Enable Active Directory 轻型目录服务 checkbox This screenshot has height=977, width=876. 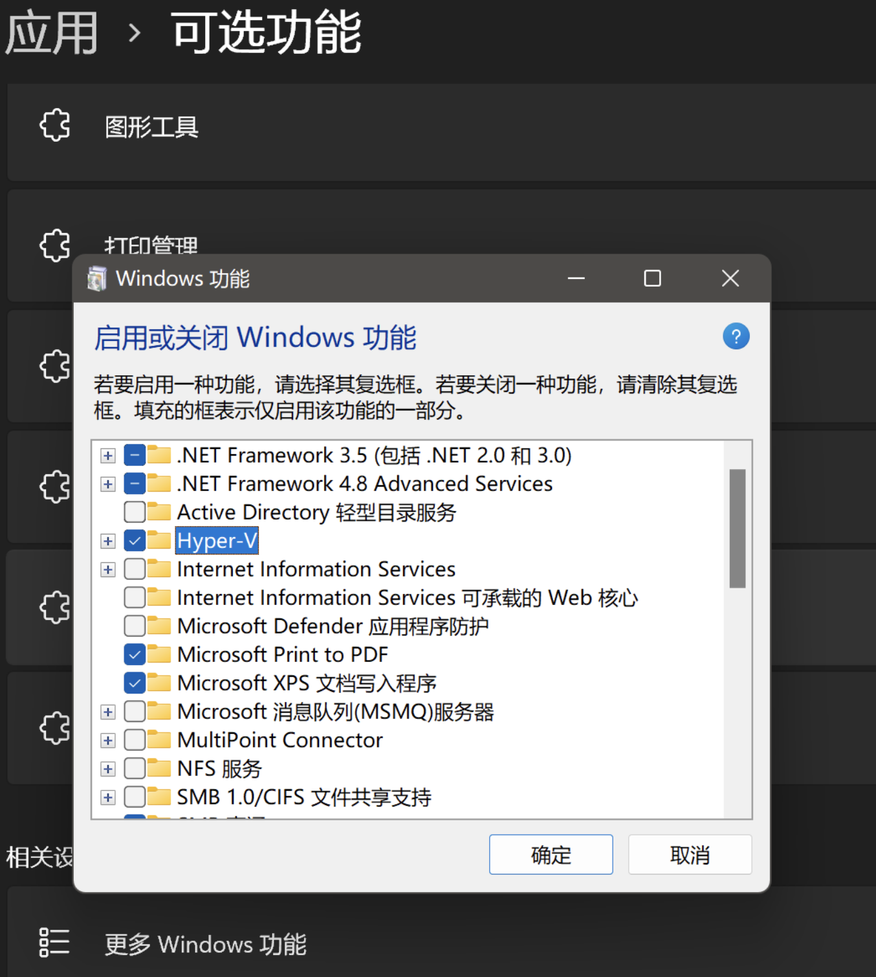click(x=135, y=512)
